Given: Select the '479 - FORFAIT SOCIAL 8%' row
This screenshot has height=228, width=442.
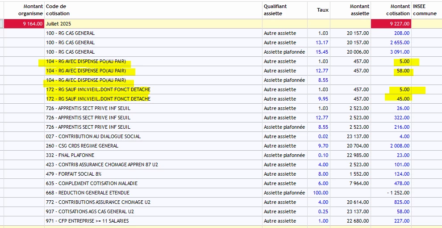Looking at the screenshot, I should click(x=75, y=174).
